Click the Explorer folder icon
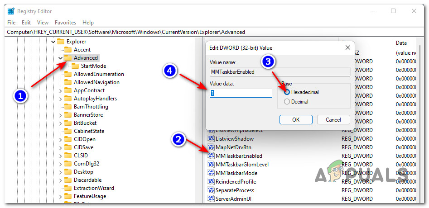This screenshot has height=208, width=429. (x=60, y=42)
